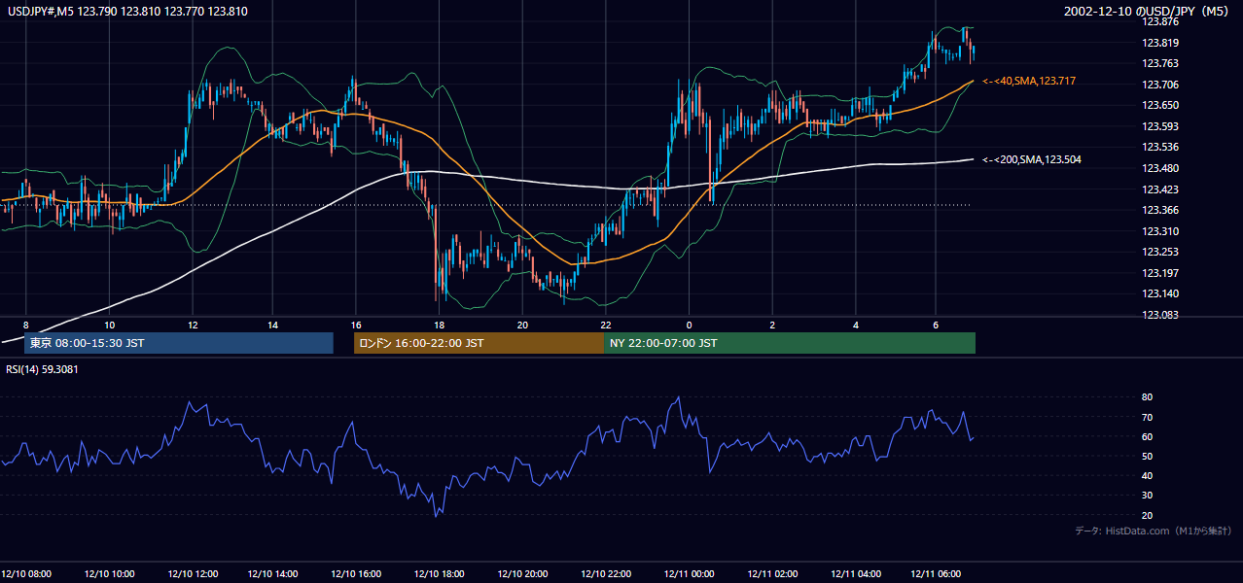Viewport: 1243px width, 583px height.
Task: Click price axis label 123.593
Action: (1159, 126)
